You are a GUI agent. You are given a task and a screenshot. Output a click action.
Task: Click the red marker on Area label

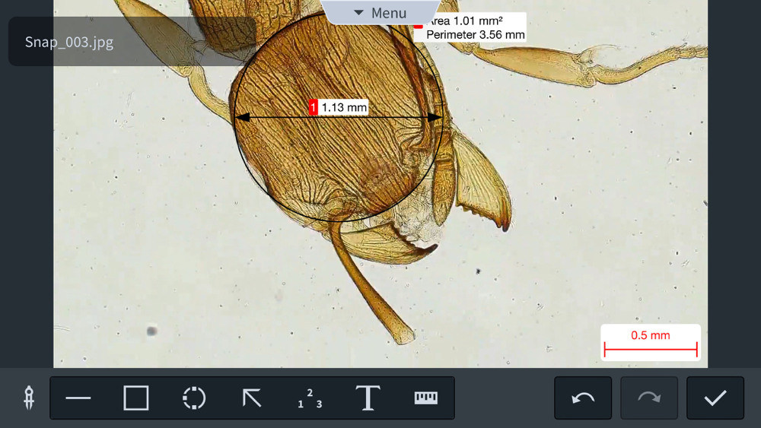(419, 25)
